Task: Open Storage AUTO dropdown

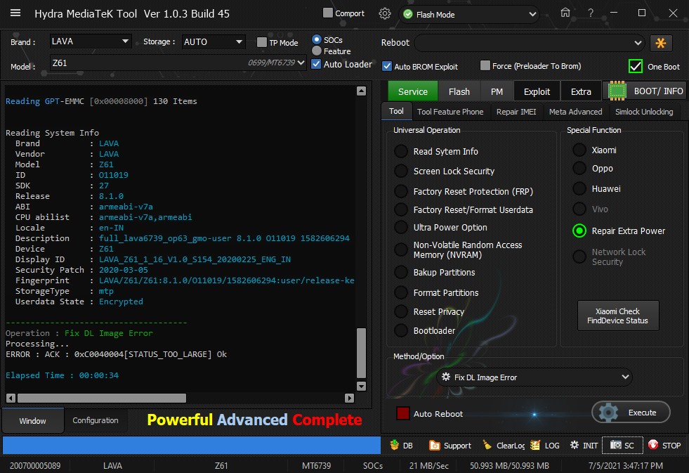Action: 213,41
